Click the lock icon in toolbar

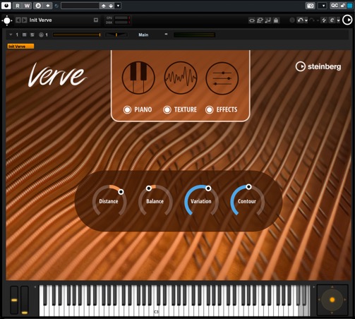tap(276, 20)
